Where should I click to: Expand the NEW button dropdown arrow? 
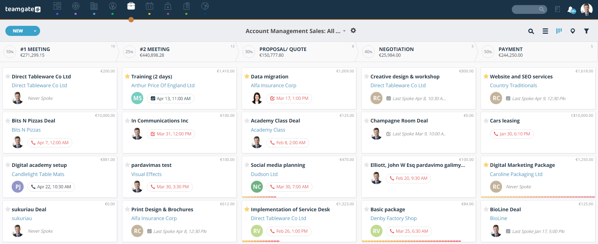tap(35, 31)
